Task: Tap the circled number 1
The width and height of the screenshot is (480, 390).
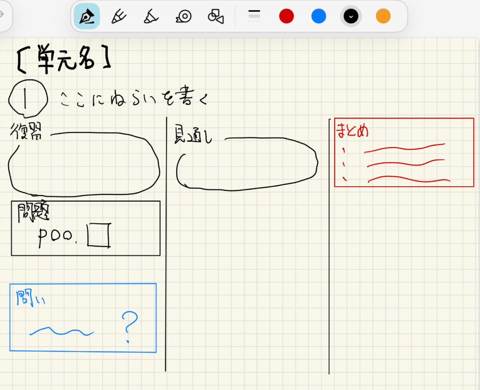Action: pos(28,98)
